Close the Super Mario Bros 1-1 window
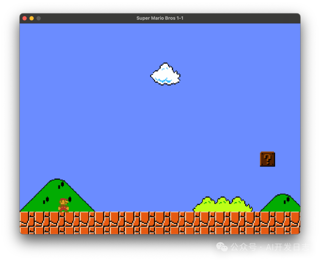The height and width of the screenshot is (260, 320). 25,18
